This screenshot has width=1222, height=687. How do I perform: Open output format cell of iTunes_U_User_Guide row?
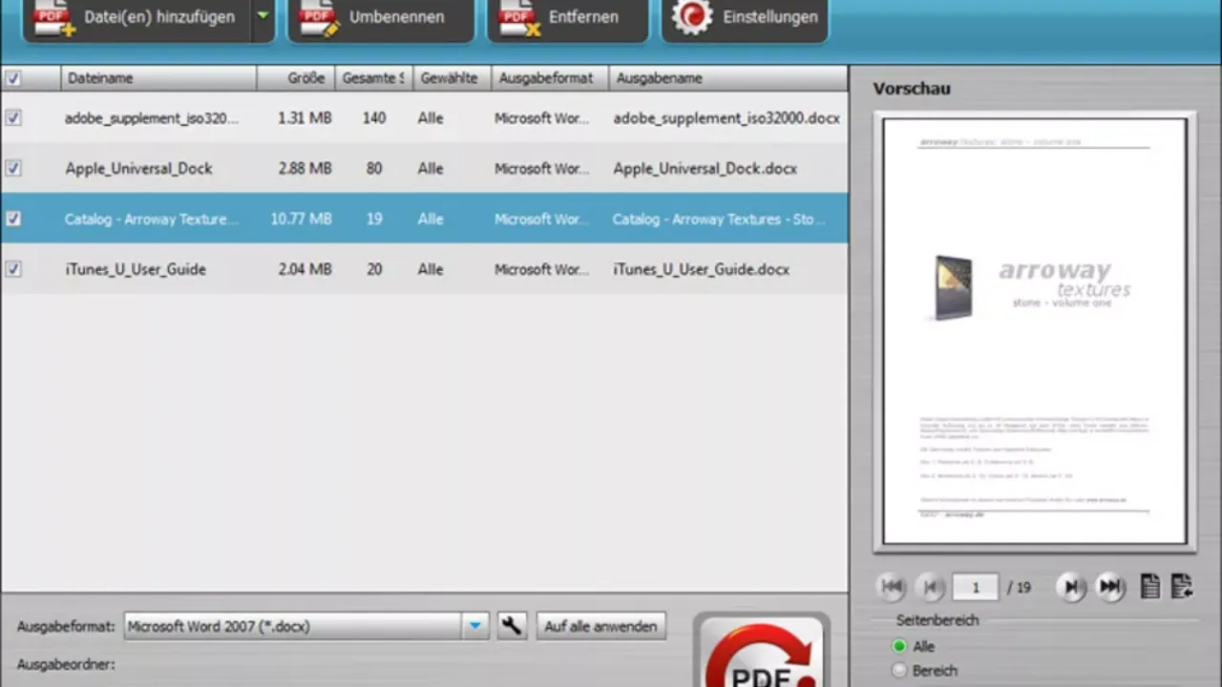(x=542, y=270)
